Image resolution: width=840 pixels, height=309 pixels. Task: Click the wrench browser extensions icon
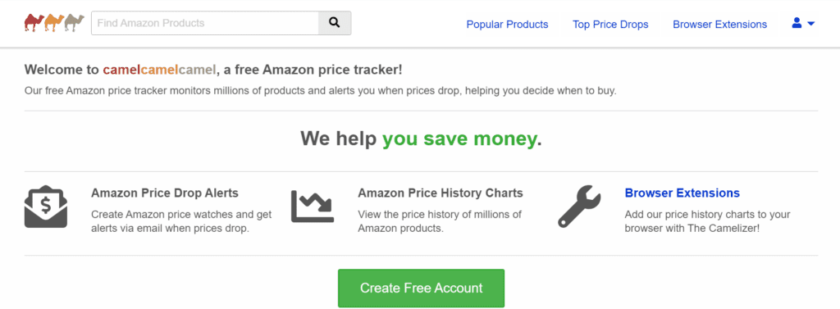[579, 207]
